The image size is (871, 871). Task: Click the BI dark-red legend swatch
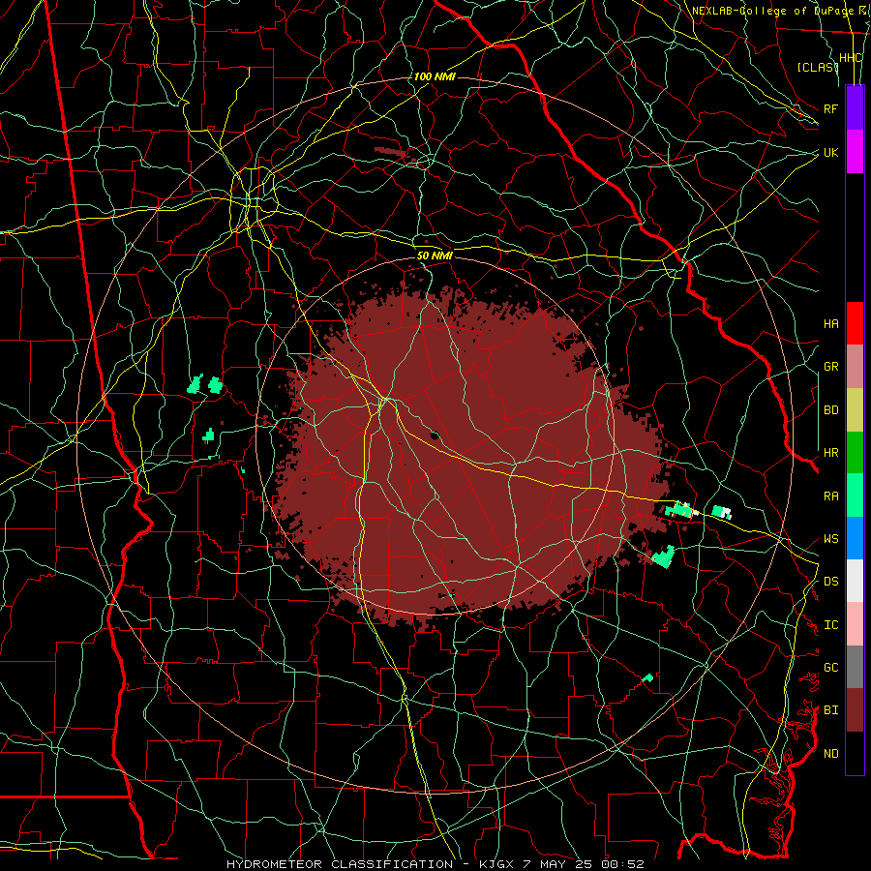tap(855, 710)
